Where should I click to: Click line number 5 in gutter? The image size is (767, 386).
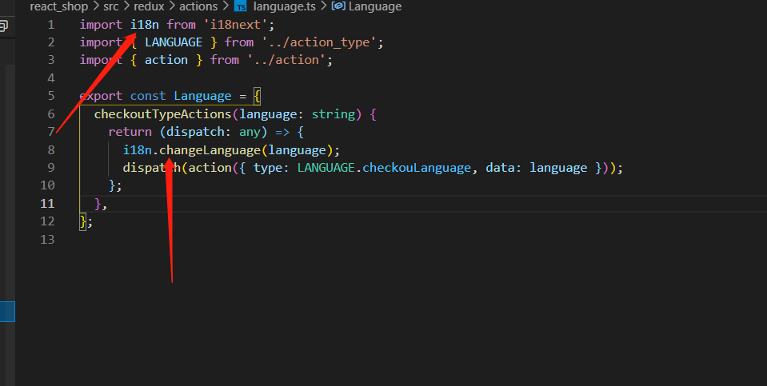pos(51,96)
